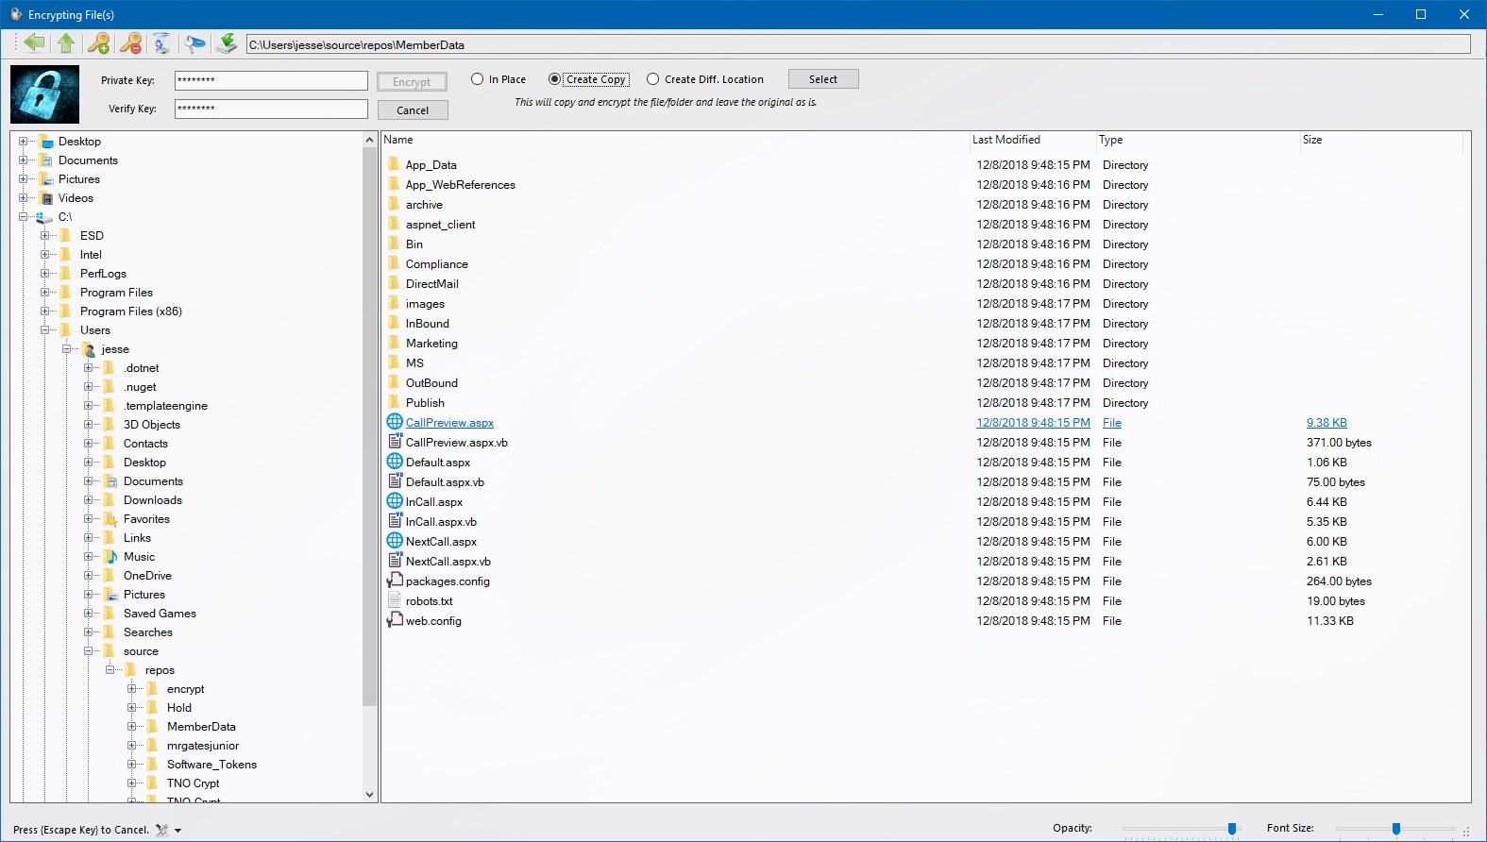Adjust the Font Size slider
The image size is (1487, 842).
tap(1395, 829)
